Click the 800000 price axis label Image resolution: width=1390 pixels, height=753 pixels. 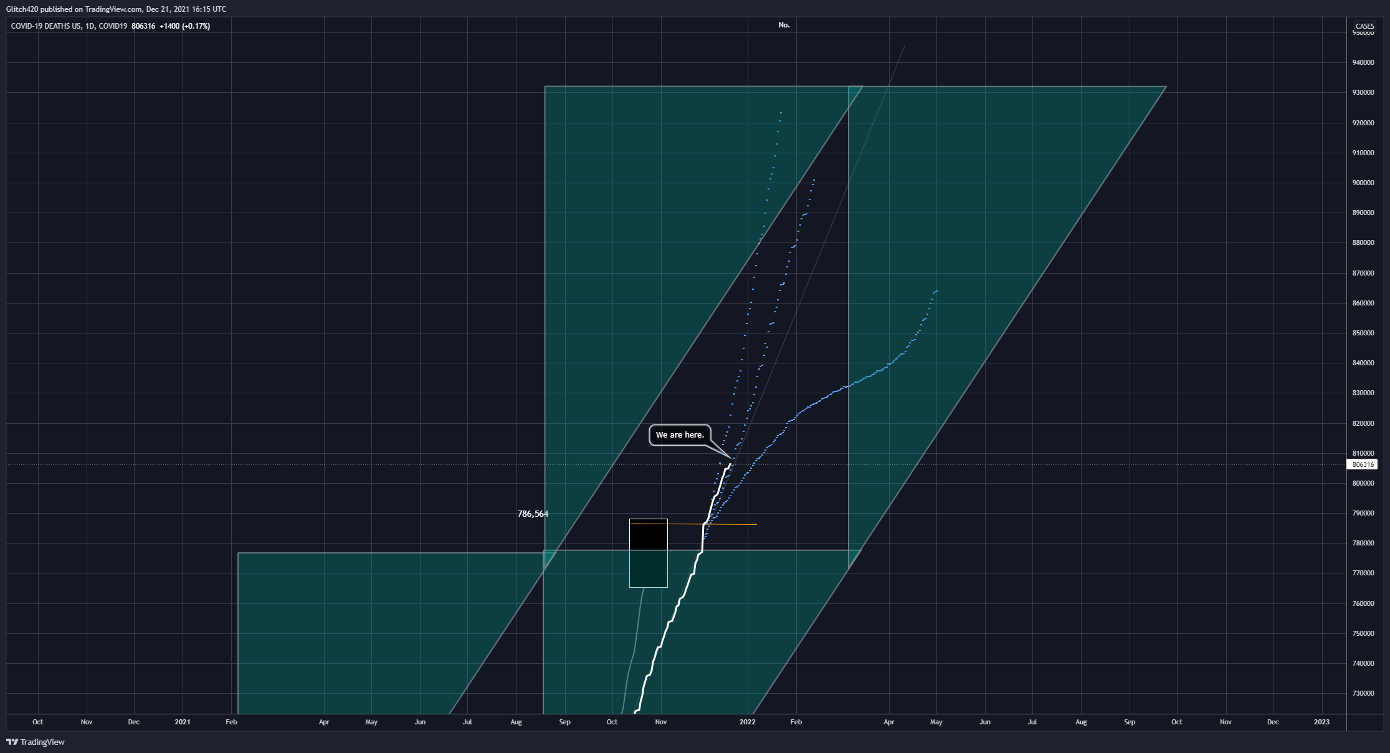[x=1363, y=483]
